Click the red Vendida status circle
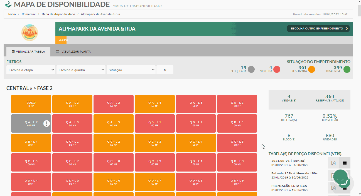The width and height of the screenshot is (361, 196). click(277, 70)
